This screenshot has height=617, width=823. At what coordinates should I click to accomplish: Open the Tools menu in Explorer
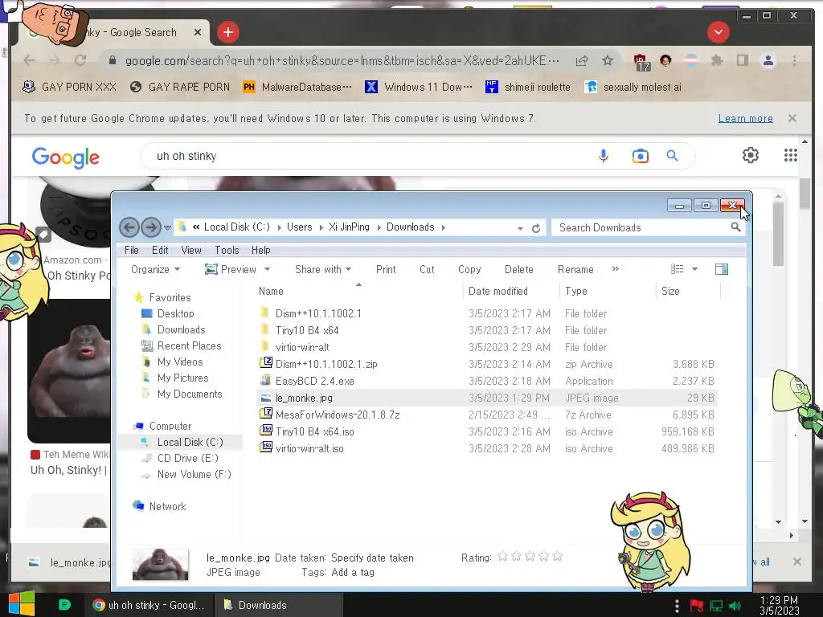coord(227,251)
